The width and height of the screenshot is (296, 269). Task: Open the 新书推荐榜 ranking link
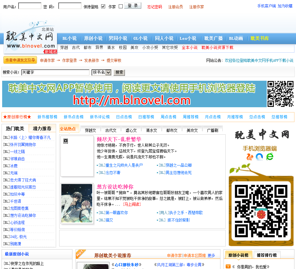[x=47, y=117]
